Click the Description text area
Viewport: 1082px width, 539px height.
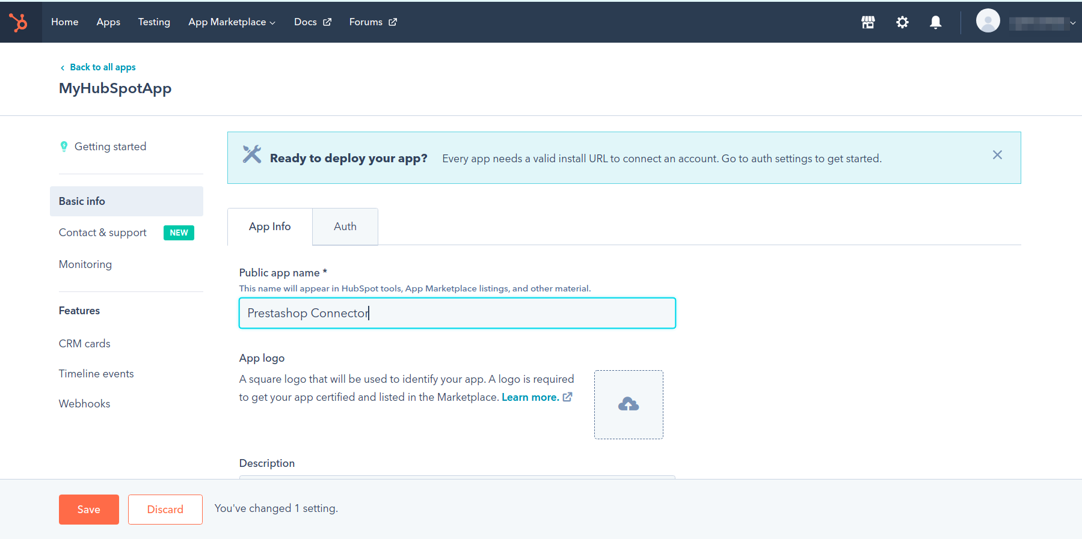(457, 477)
